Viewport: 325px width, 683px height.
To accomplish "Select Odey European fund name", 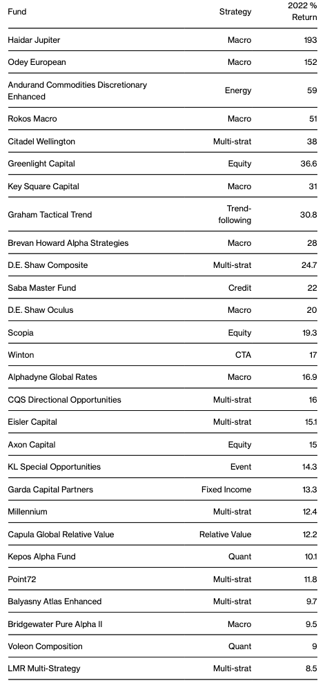I will pos(37,62).
